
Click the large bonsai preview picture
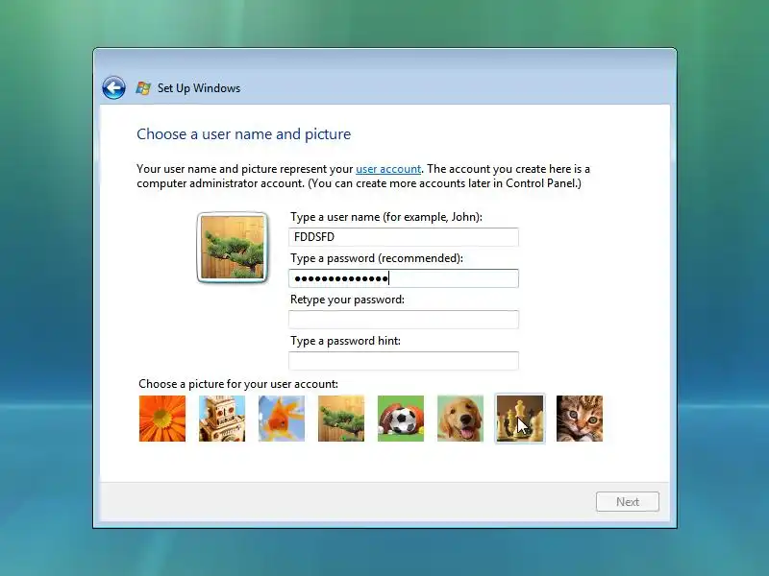click(x=233, y=248)
